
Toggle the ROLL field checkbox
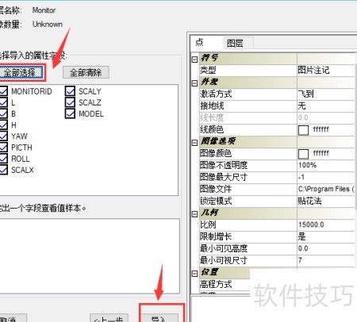pyautogui.click(x=3, y=159)
